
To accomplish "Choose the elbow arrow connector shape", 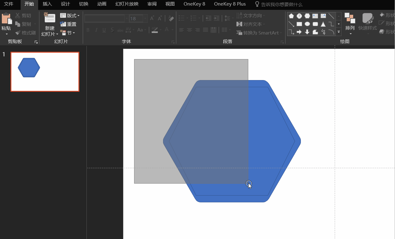I will (291, 32).
